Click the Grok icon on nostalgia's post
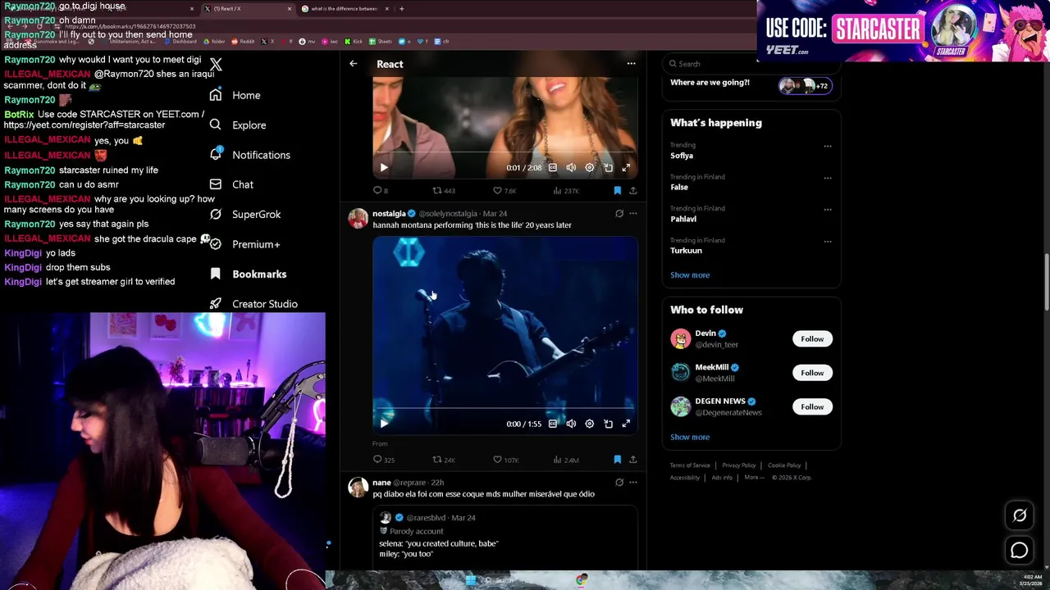Screen dimensions: 1050x590 click(x=619, y=214)
